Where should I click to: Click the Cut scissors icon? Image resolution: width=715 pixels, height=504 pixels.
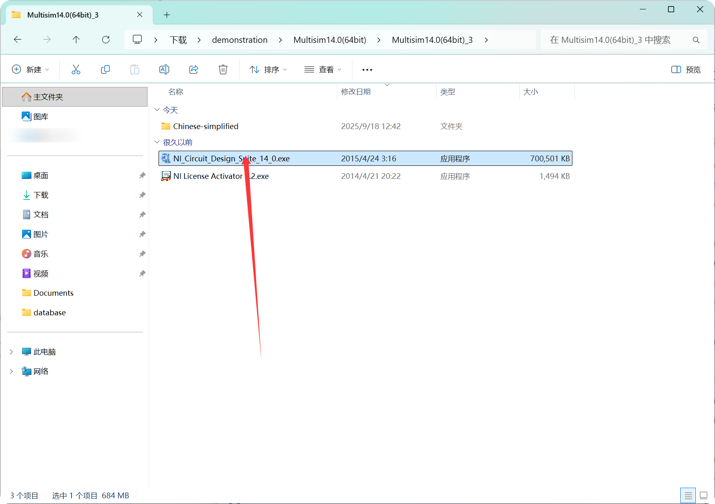coord(76,69)
